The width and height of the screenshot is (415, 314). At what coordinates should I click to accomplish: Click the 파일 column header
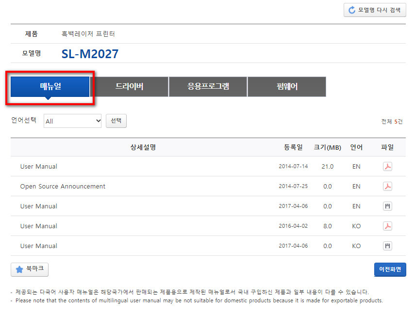click(x=387, y=147)
